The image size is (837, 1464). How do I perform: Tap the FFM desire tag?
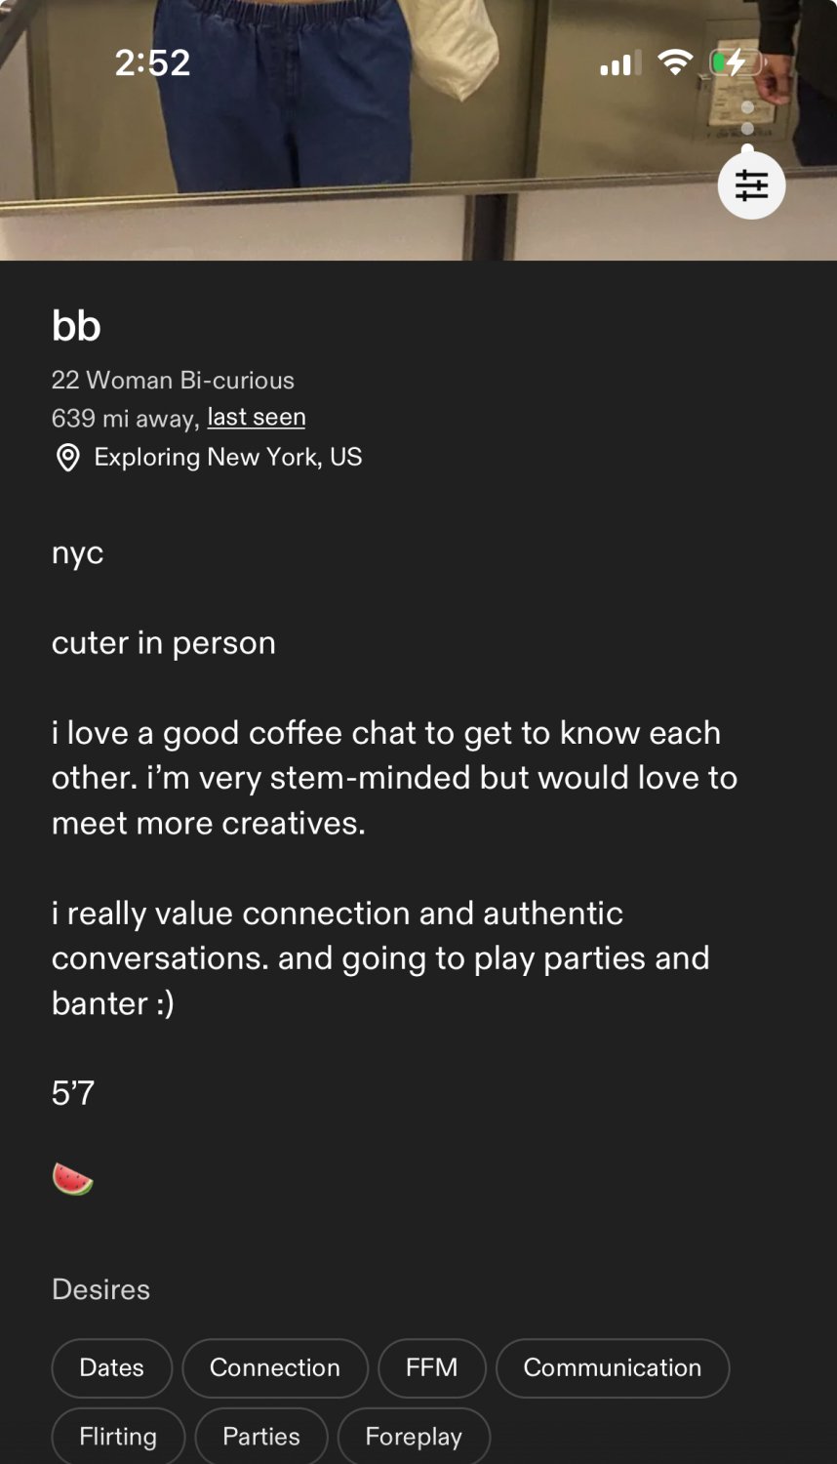(x=432, y=1368)
